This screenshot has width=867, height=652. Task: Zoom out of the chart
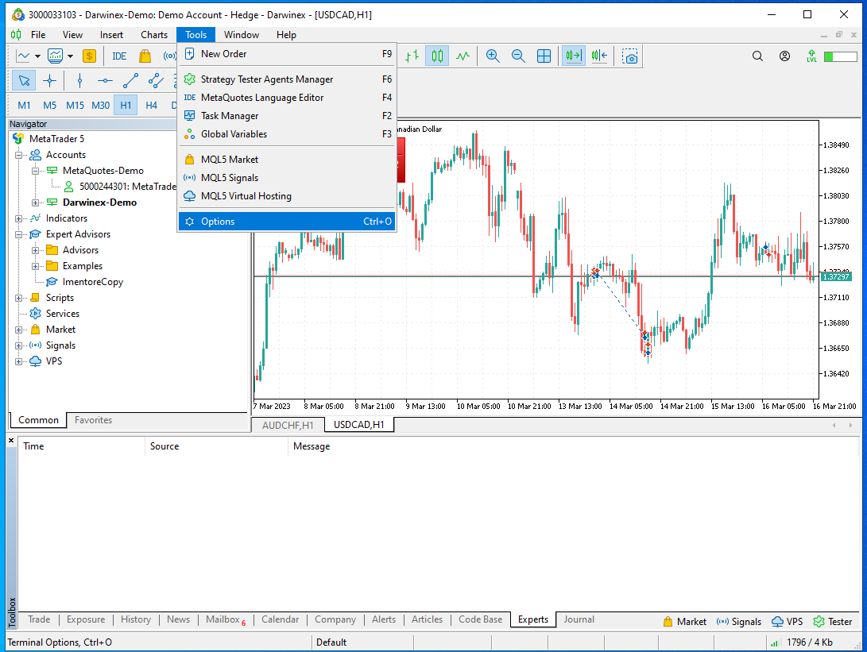[x=518, y=56]
